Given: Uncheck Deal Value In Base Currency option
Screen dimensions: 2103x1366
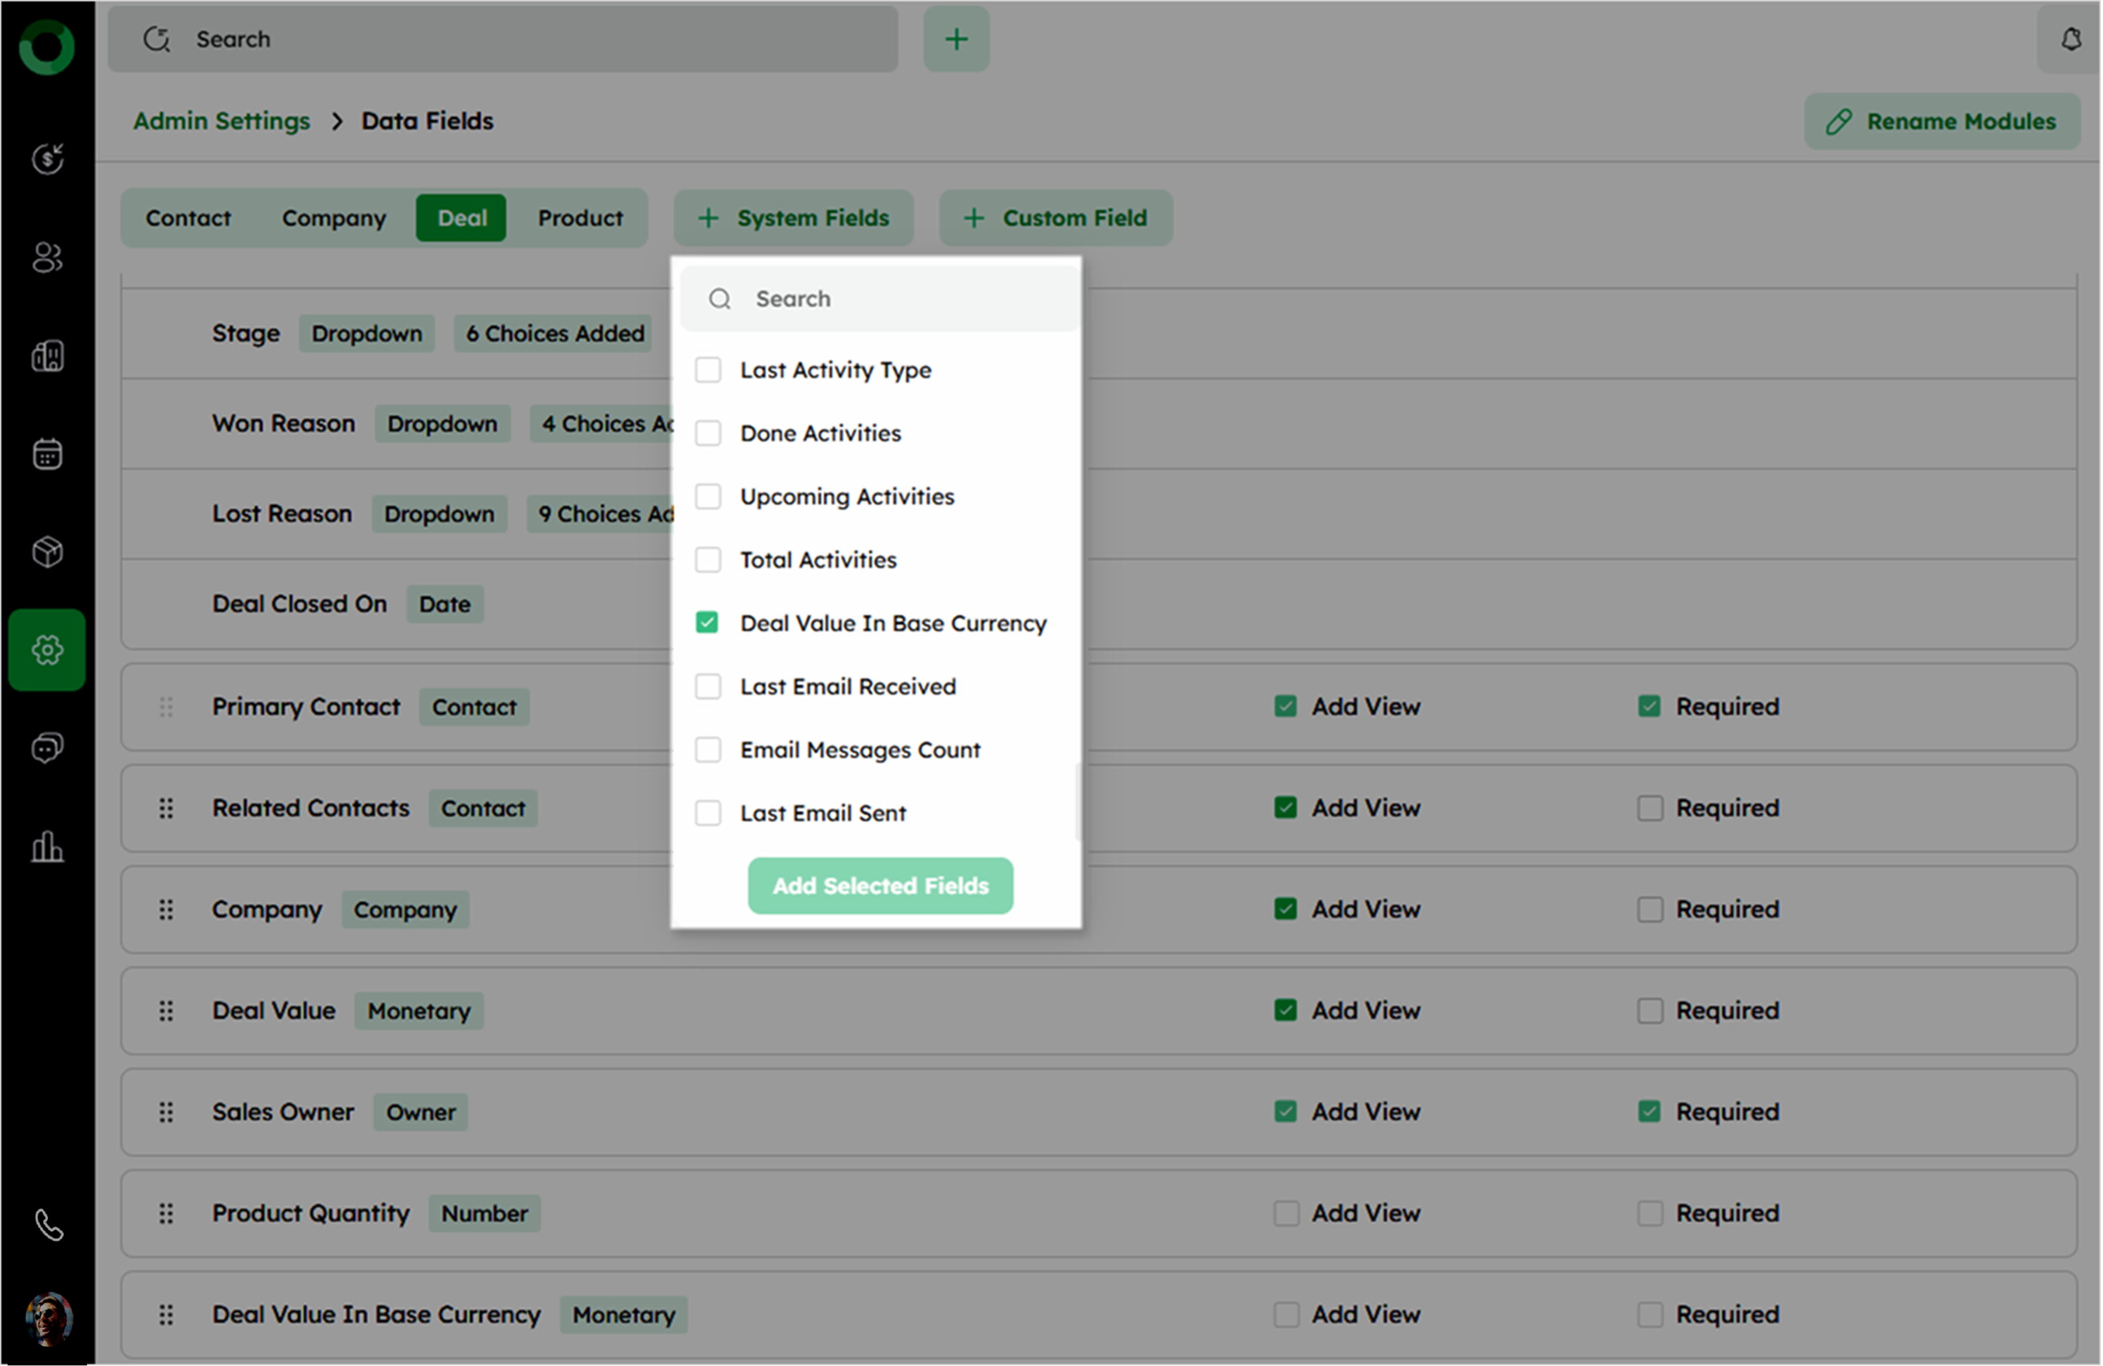Looking at the screenshot, I should tap(708, 623).
